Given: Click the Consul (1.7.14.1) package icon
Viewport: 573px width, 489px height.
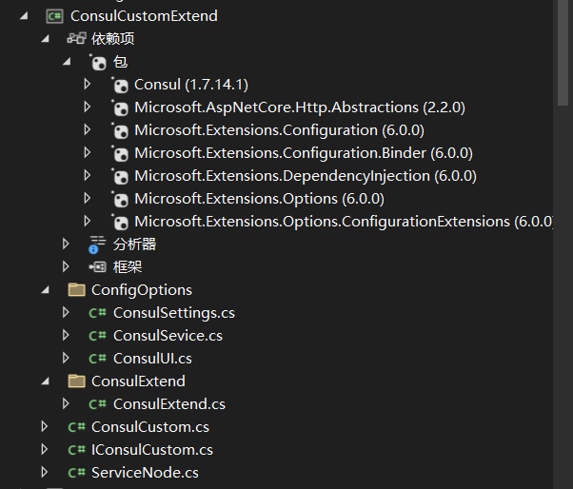Looking at the screenshot, I should [120, 85].
